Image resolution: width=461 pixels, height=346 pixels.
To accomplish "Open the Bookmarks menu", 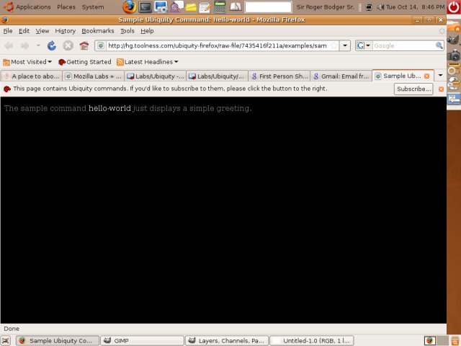I will pos(98,31).
